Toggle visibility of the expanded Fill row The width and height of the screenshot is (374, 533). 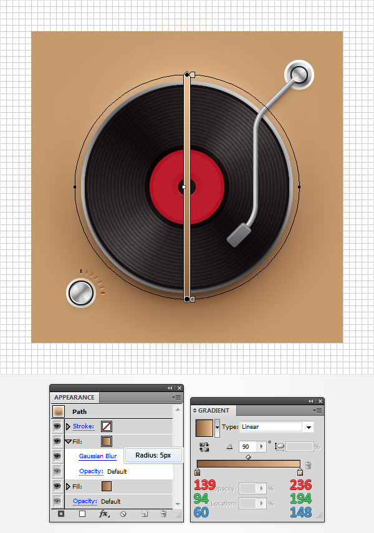57,441
